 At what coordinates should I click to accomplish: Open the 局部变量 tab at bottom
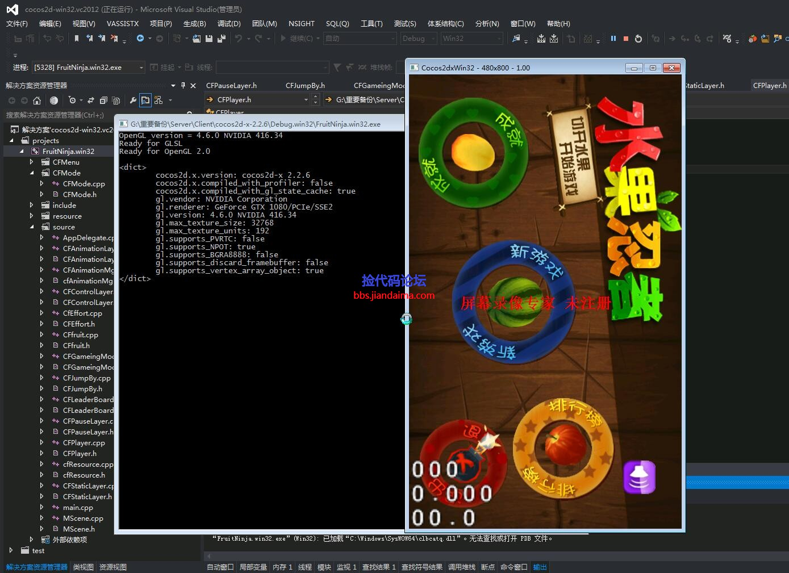pyautogui.click(x=253, y=567)
